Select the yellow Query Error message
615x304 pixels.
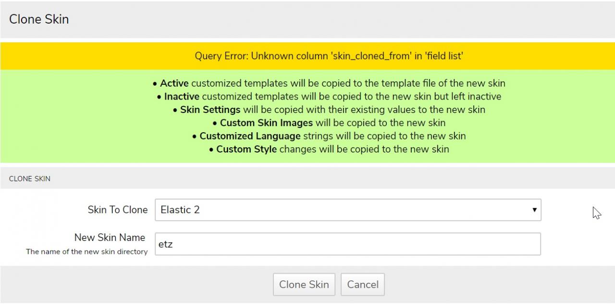pyautogui.click(x=329, y=56)
